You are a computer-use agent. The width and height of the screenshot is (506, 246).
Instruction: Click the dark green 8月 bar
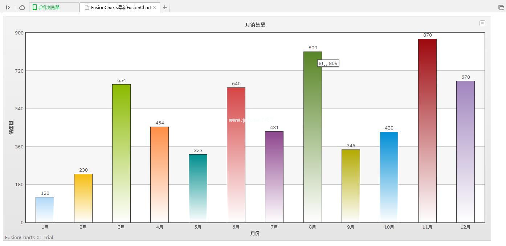tap(313, 137)
